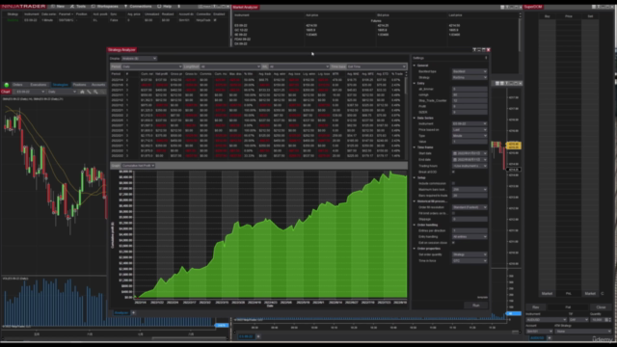The image size is (617, 347).
Task: Open the Strategy Analyzer Display dropdown
Action: point(139,58)
